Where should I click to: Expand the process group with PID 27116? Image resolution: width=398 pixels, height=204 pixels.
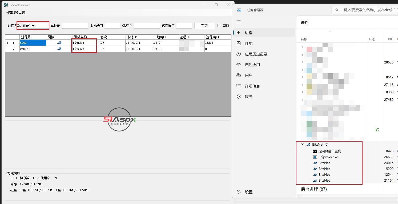click(302, 85)
